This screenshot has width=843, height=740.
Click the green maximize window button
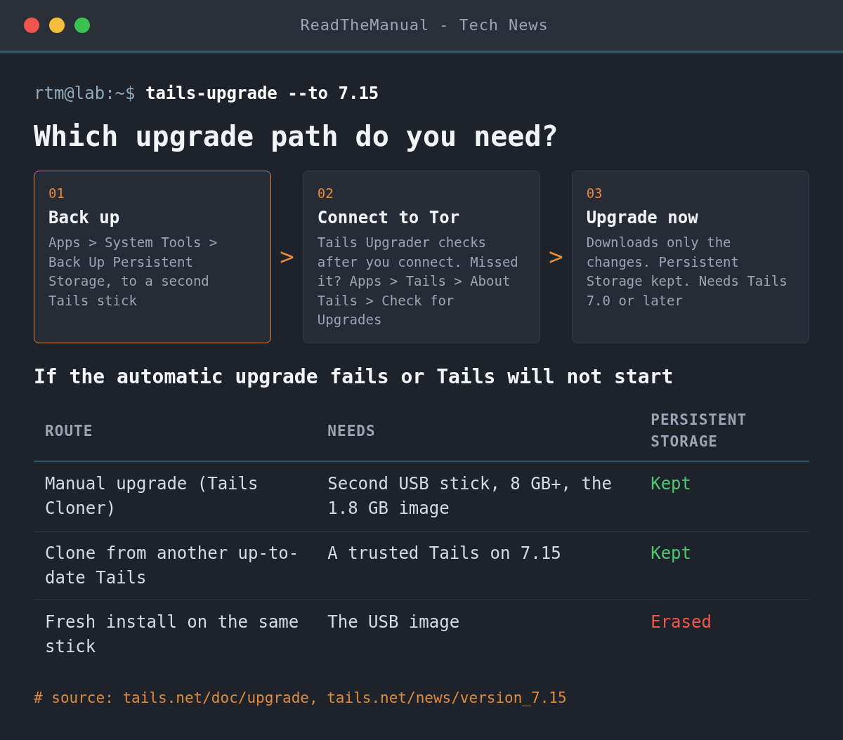point(82,25)
